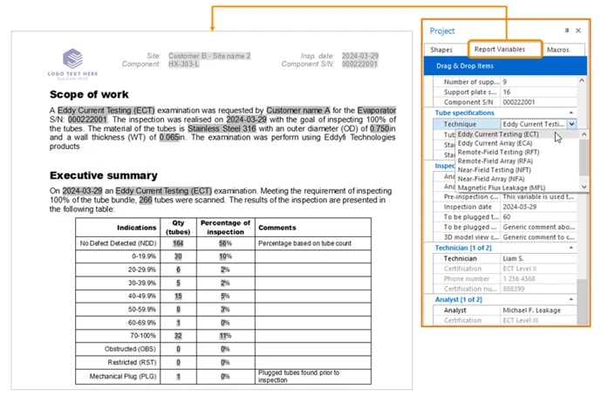The image size is (601, 396).
Task: Edit To be plugged value 60
Action: click(x=538, y=216)
